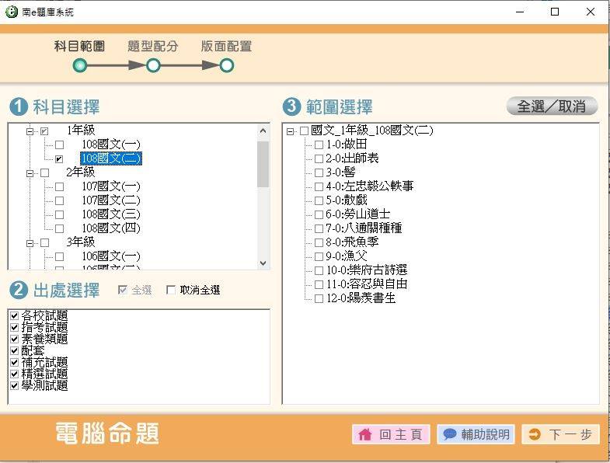Check lesson 6-0:勞山道士

coord(319,214)
